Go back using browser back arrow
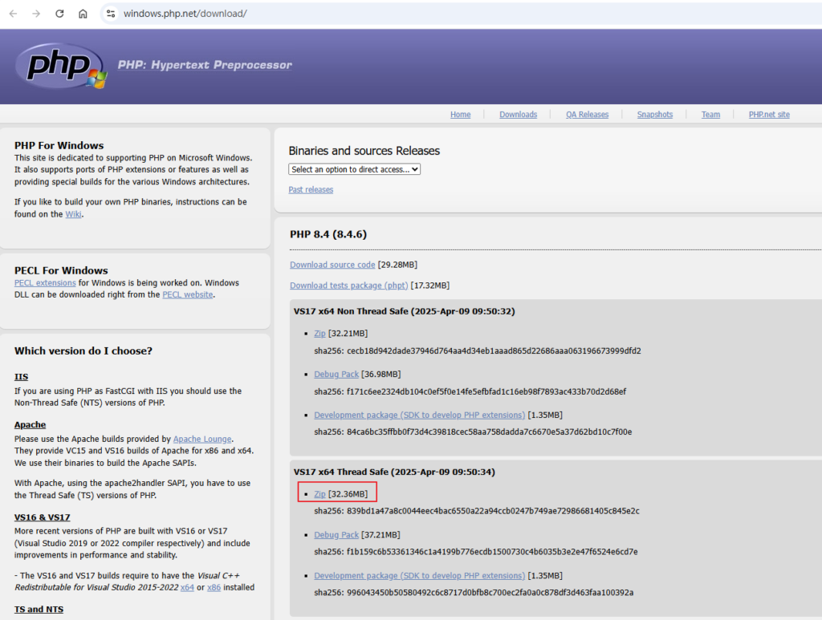 click(x=13, y=14)
